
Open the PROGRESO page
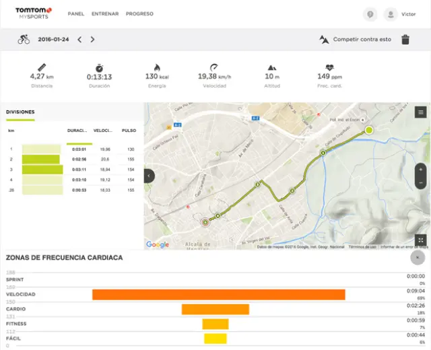[139, 13]
